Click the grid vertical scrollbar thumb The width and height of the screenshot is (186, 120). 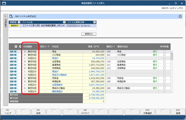pyautogui.click(x=172, y=56)
